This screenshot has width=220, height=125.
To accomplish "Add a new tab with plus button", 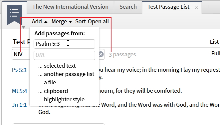I will pos(208,7).
